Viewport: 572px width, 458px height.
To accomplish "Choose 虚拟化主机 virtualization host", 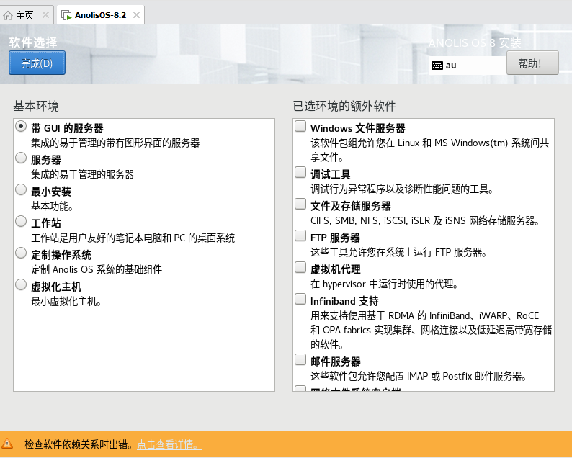I will 21,285.
